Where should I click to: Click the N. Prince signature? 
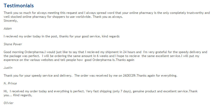pos(10,83)
